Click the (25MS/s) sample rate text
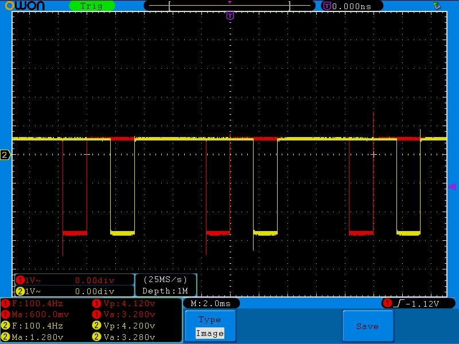 (x=165, y=280)
